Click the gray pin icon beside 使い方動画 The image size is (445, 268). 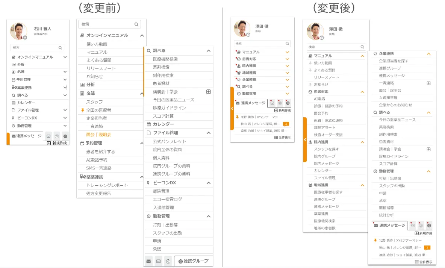click(310, 63)
